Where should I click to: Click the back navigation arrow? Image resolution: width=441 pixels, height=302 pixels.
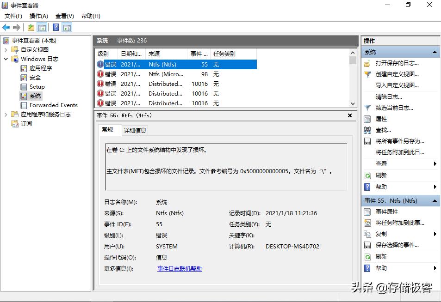pos(6,27)
